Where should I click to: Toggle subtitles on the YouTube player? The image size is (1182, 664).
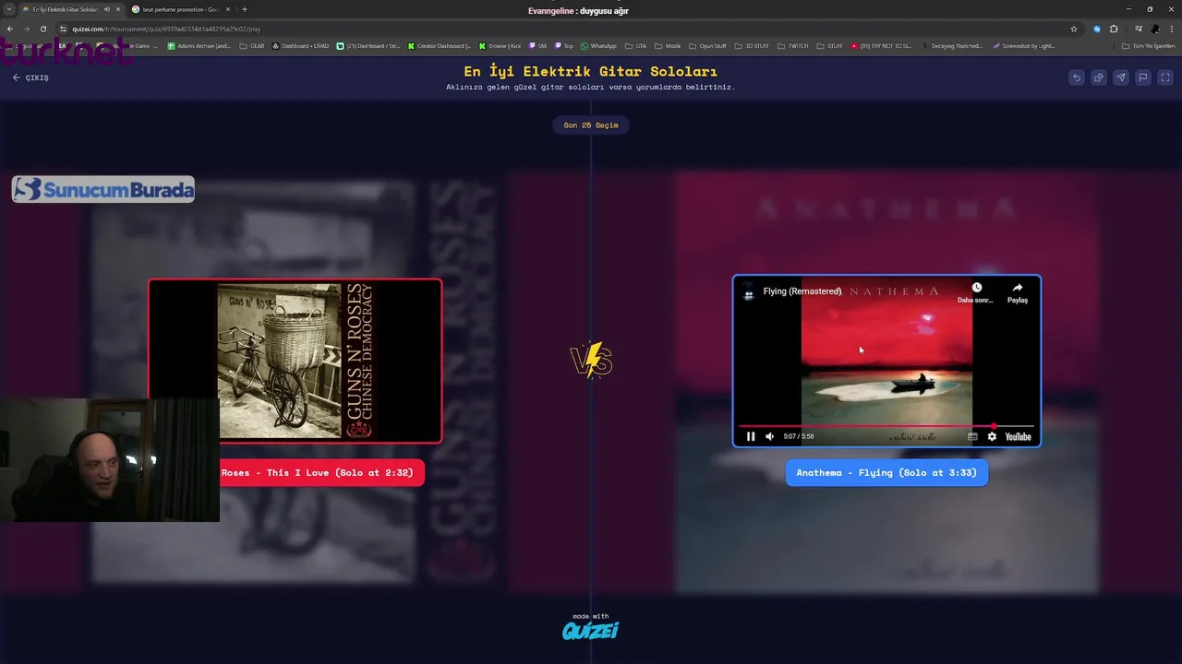click(x=972, y=436)
